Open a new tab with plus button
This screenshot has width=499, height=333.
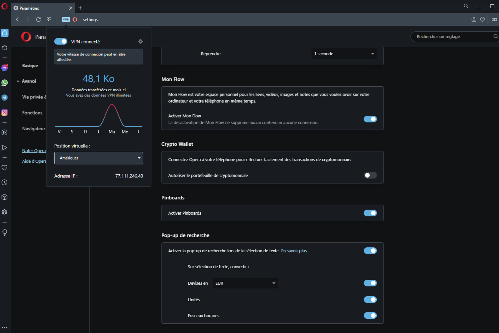click(80, 8)
